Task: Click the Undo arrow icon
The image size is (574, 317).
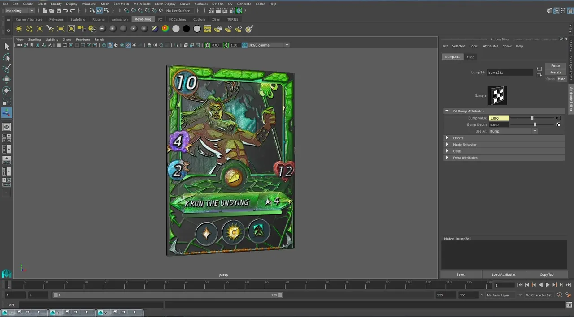Action: tap(65, 10)
